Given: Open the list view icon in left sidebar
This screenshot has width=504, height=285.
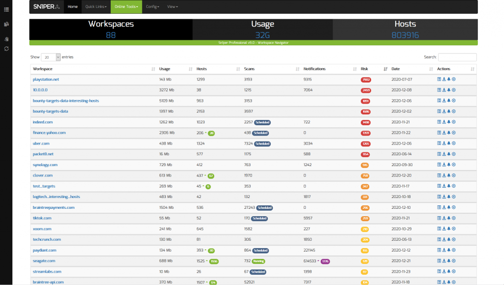Looking at the screenshot, I should pyautogui.click(x=6, y=9).
